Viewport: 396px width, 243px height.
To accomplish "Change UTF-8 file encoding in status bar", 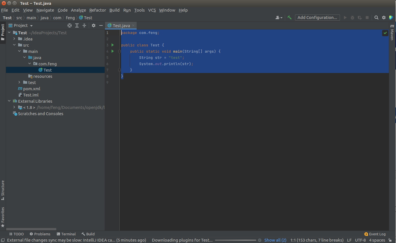I will tap(360, 240).
